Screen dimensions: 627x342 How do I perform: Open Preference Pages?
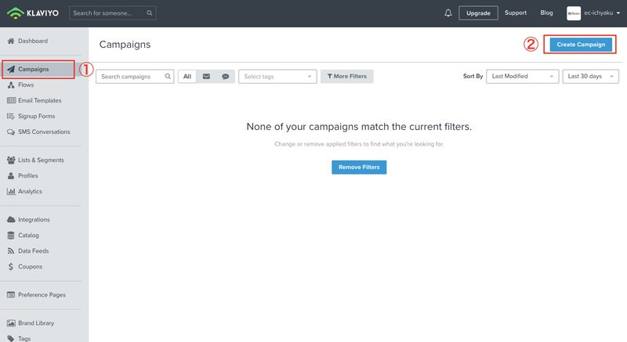click(42, 295)
